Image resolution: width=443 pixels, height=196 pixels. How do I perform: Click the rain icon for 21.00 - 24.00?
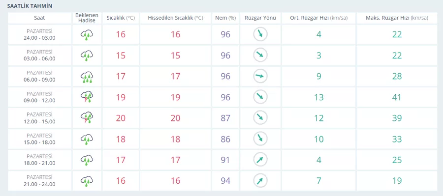coord(87,181)
